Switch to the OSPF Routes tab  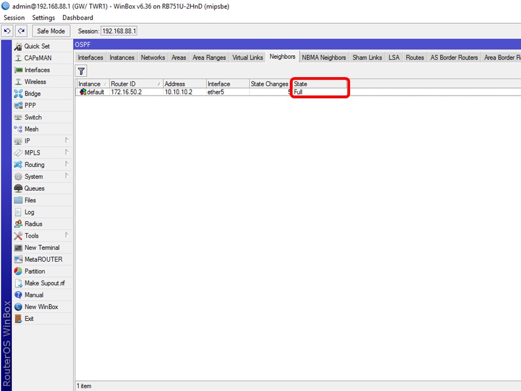coord(415,58)
